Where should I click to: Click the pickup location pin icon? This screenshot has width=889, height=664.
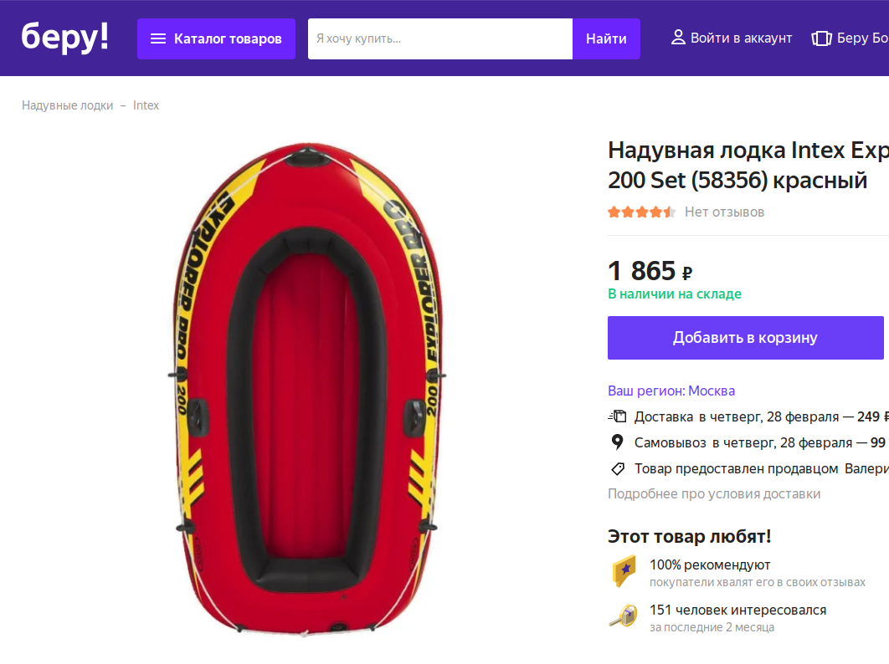(x=617, y=442)
